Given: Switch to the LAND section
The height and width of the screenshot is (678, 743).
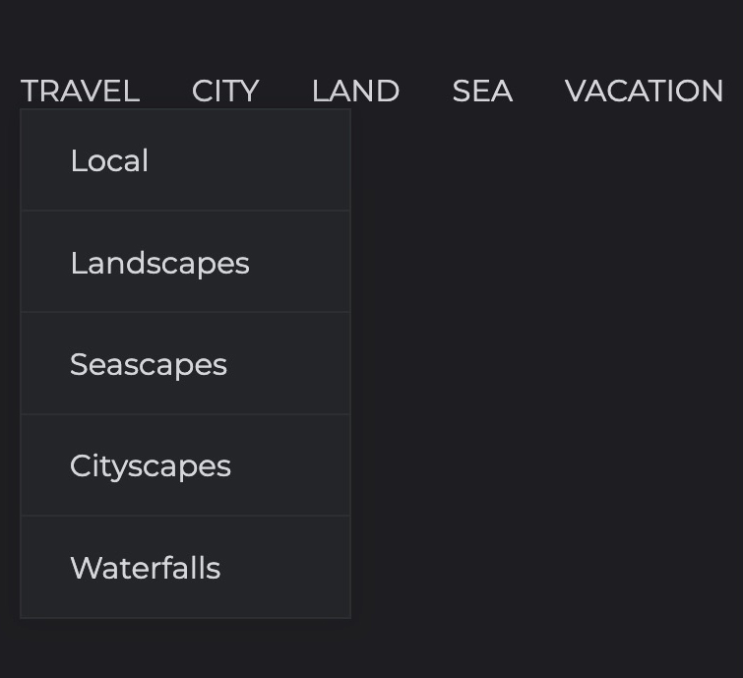Looking at the screenshot, I should click(355, 91).
